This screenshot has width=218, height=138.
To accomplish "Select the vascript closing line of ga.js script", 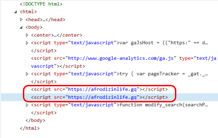I will pos(58,66).
